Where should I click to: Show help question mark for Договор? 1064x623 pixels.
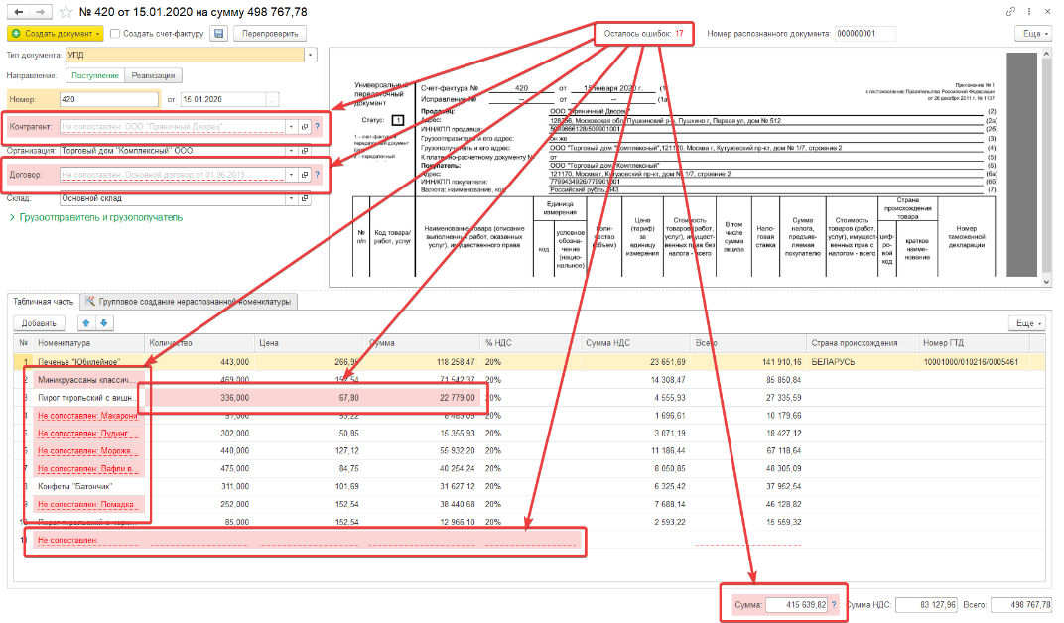pos(317,175)
